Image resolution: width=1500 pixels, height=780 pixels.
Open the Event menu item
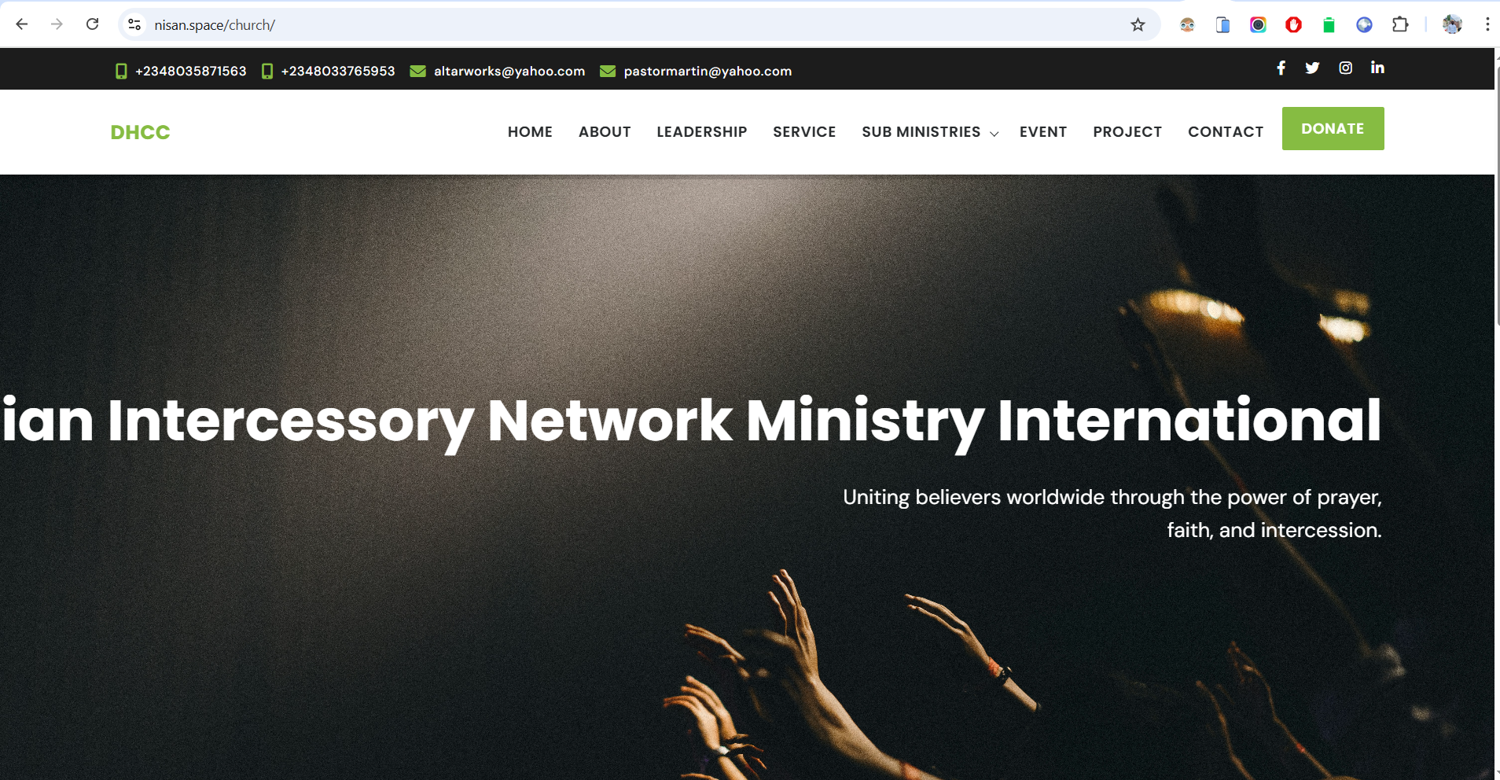click(1042, 132)
